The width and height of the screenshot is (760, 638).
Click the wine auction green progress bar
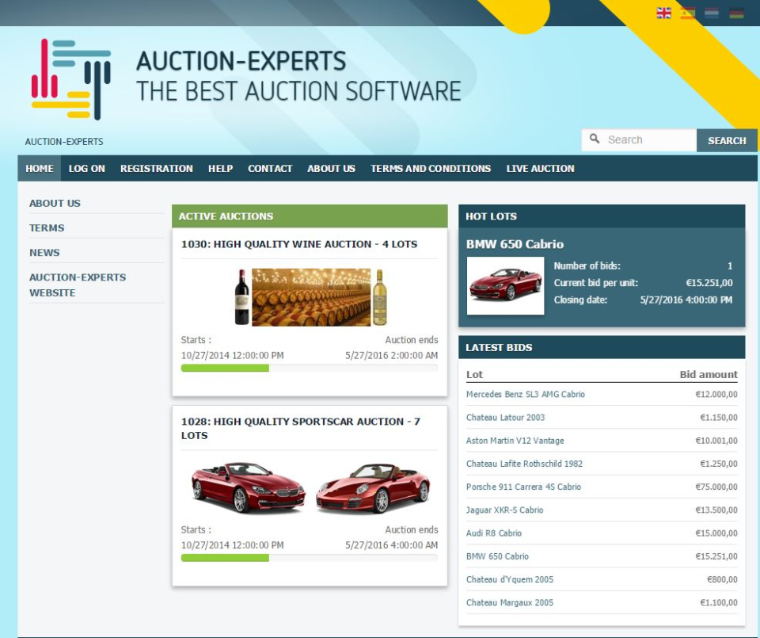point(226,369)
